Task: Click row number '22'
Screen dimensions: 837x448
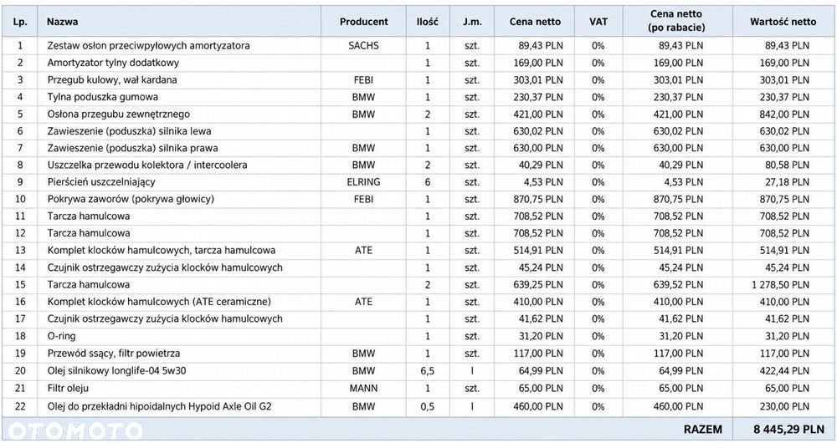Action: 20,406
